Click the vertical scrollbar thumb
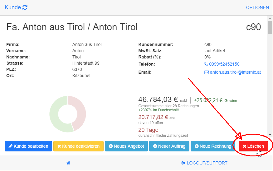 270,27
